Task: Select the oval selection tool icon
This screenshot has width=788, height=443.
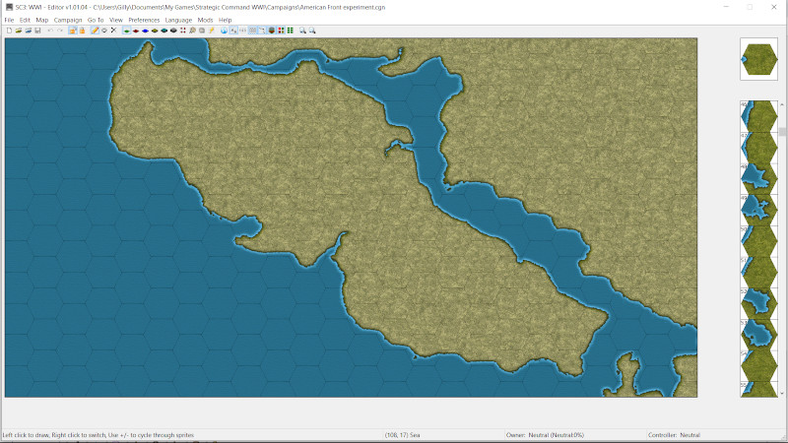Action: click(x=104, y=31)
